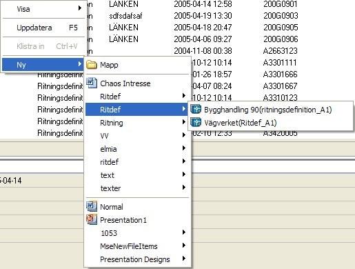
Task: Select Bygghandling 90(ritningsdefinition_A1) template
Action: pyautogui.click(x=271, y=110)
